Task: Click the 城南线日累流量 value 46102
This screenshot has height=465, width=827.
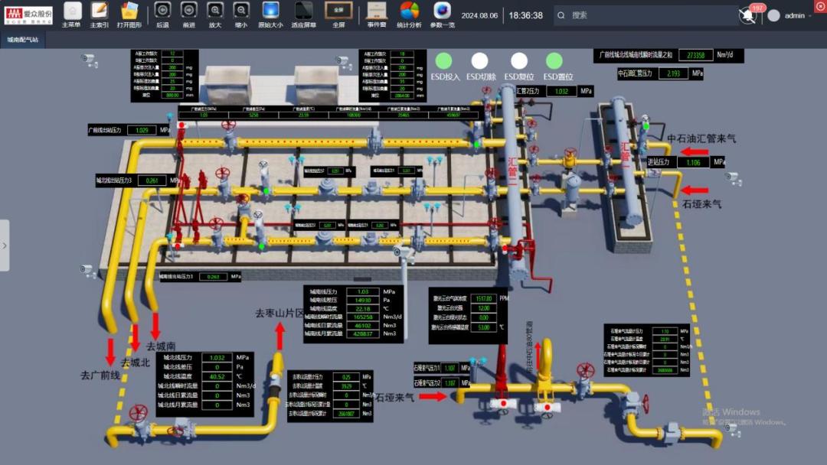Action: (x=363, y=326)
